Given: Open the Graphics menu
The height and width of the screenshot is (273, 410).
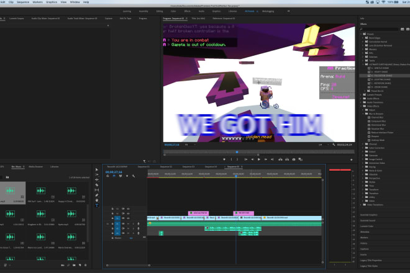Looking at the screenshot, I should click(52, 2).
